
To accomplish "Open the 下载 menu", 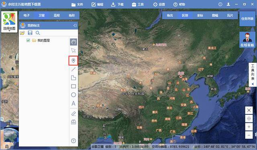I will coord(117,4).
